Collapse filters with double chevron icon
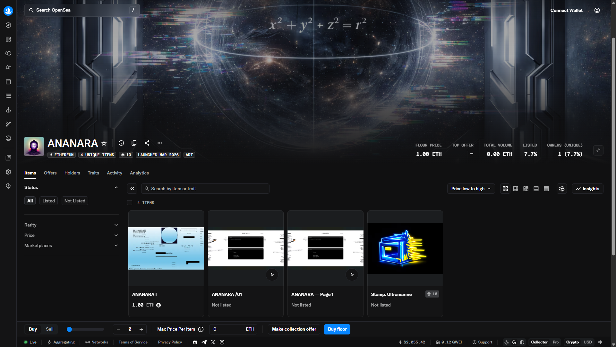 [x=132, y=189]
